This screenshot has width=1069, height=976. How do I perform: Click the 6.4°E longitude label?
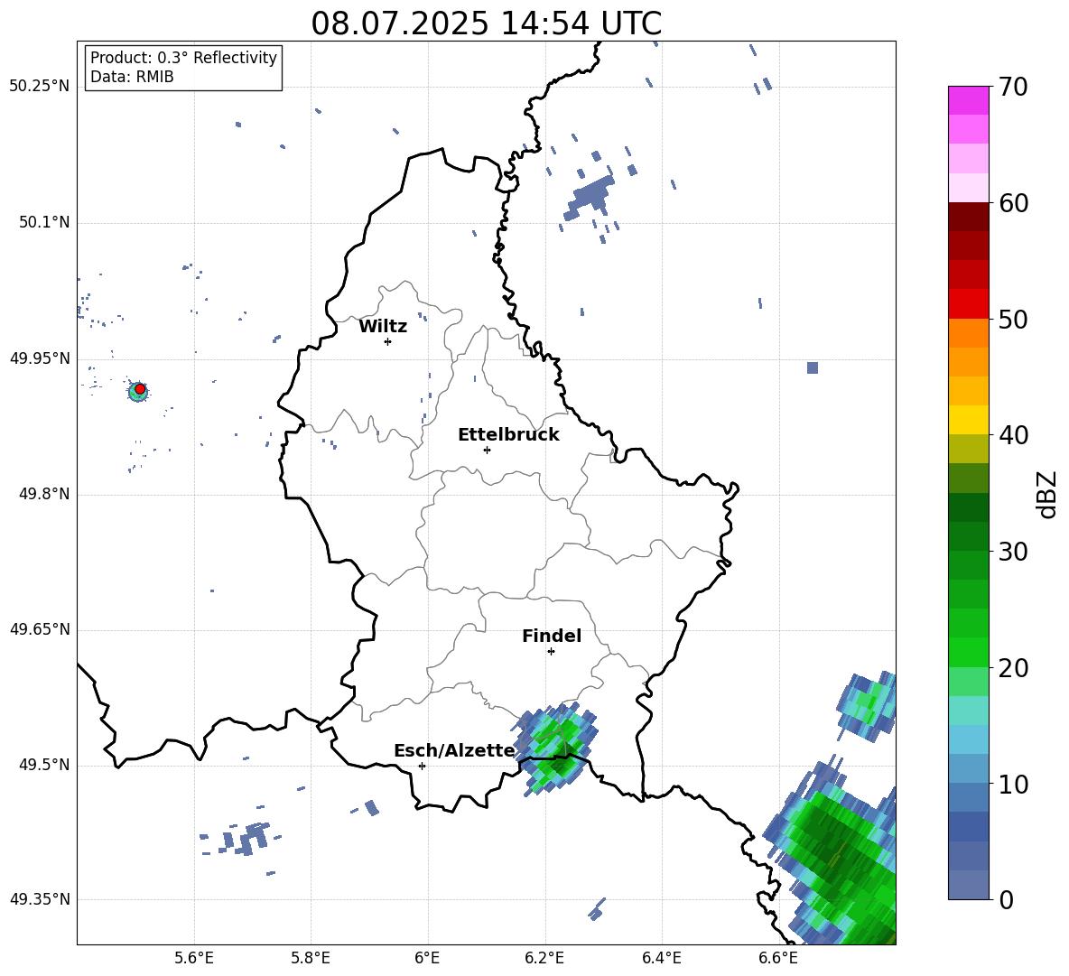coord(661,958)
